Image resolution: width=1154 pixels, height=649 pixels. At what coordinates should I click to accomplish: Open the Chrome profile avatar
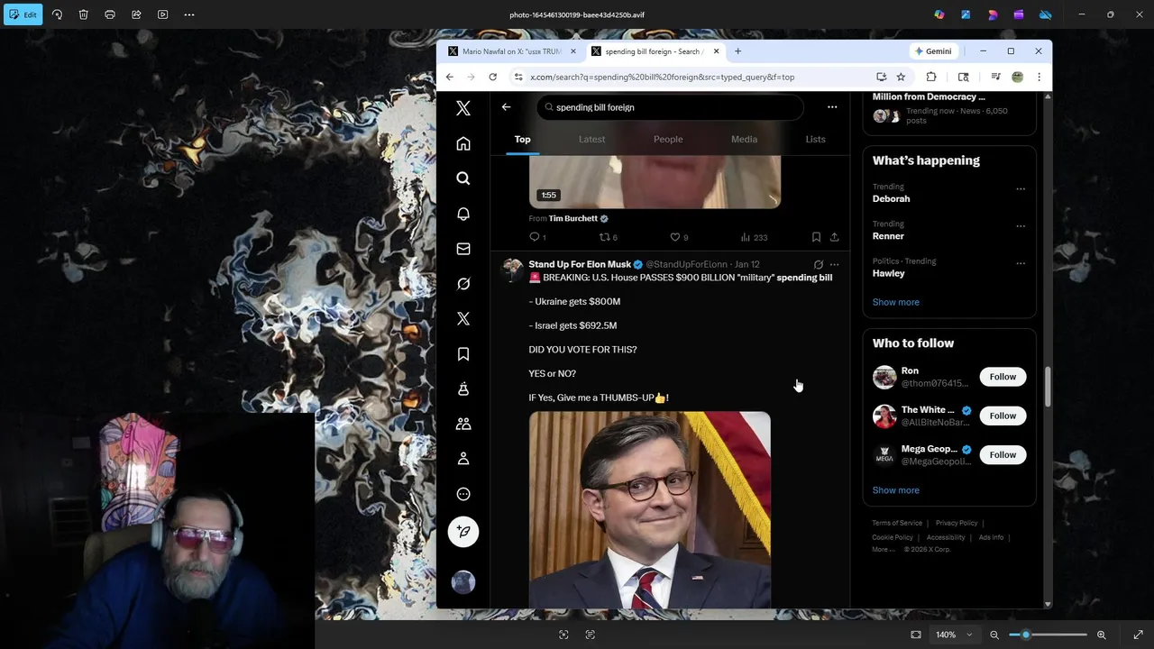(x=1017, y=77)
